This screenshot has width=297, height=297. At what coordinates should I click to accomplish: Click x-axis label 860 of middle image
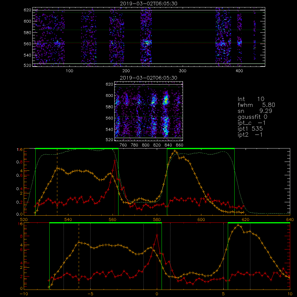tap(180, 145)
